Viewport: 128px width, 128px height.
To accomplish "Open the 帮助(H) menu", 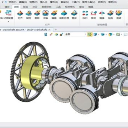I will (112, 2).
